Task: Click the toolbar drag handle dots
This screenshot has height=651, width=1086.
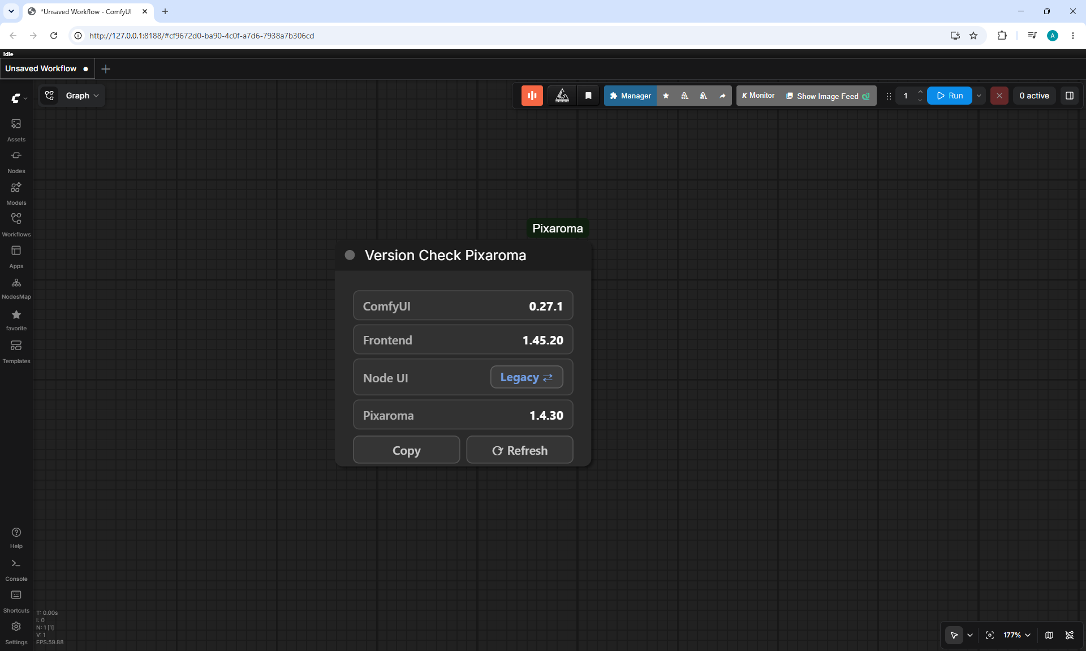Action: pyautogui.click(x=889, y=96)
